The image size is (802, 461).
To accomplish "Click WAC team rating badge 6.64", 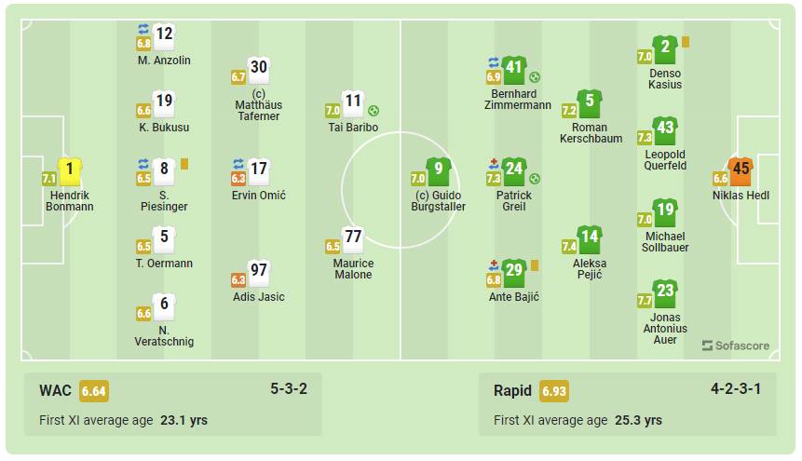I will 94,391.
